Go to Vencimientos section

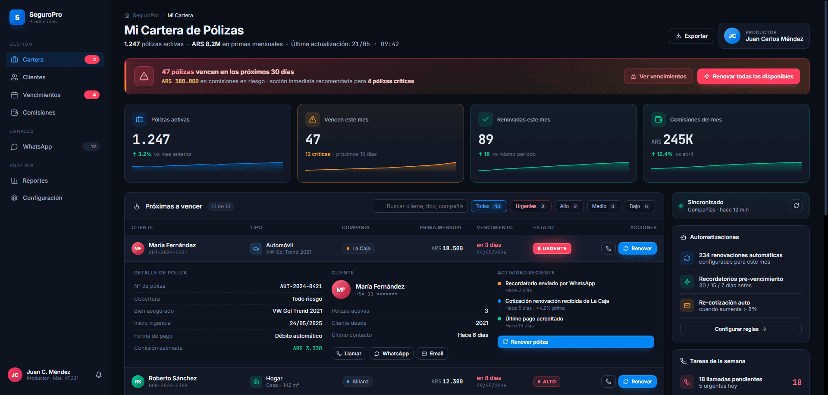point(55,95)
